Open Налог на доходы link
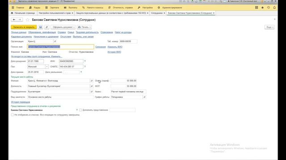This screenshot has height=160, width=286. pyautogui.click(x=123, y=32)
